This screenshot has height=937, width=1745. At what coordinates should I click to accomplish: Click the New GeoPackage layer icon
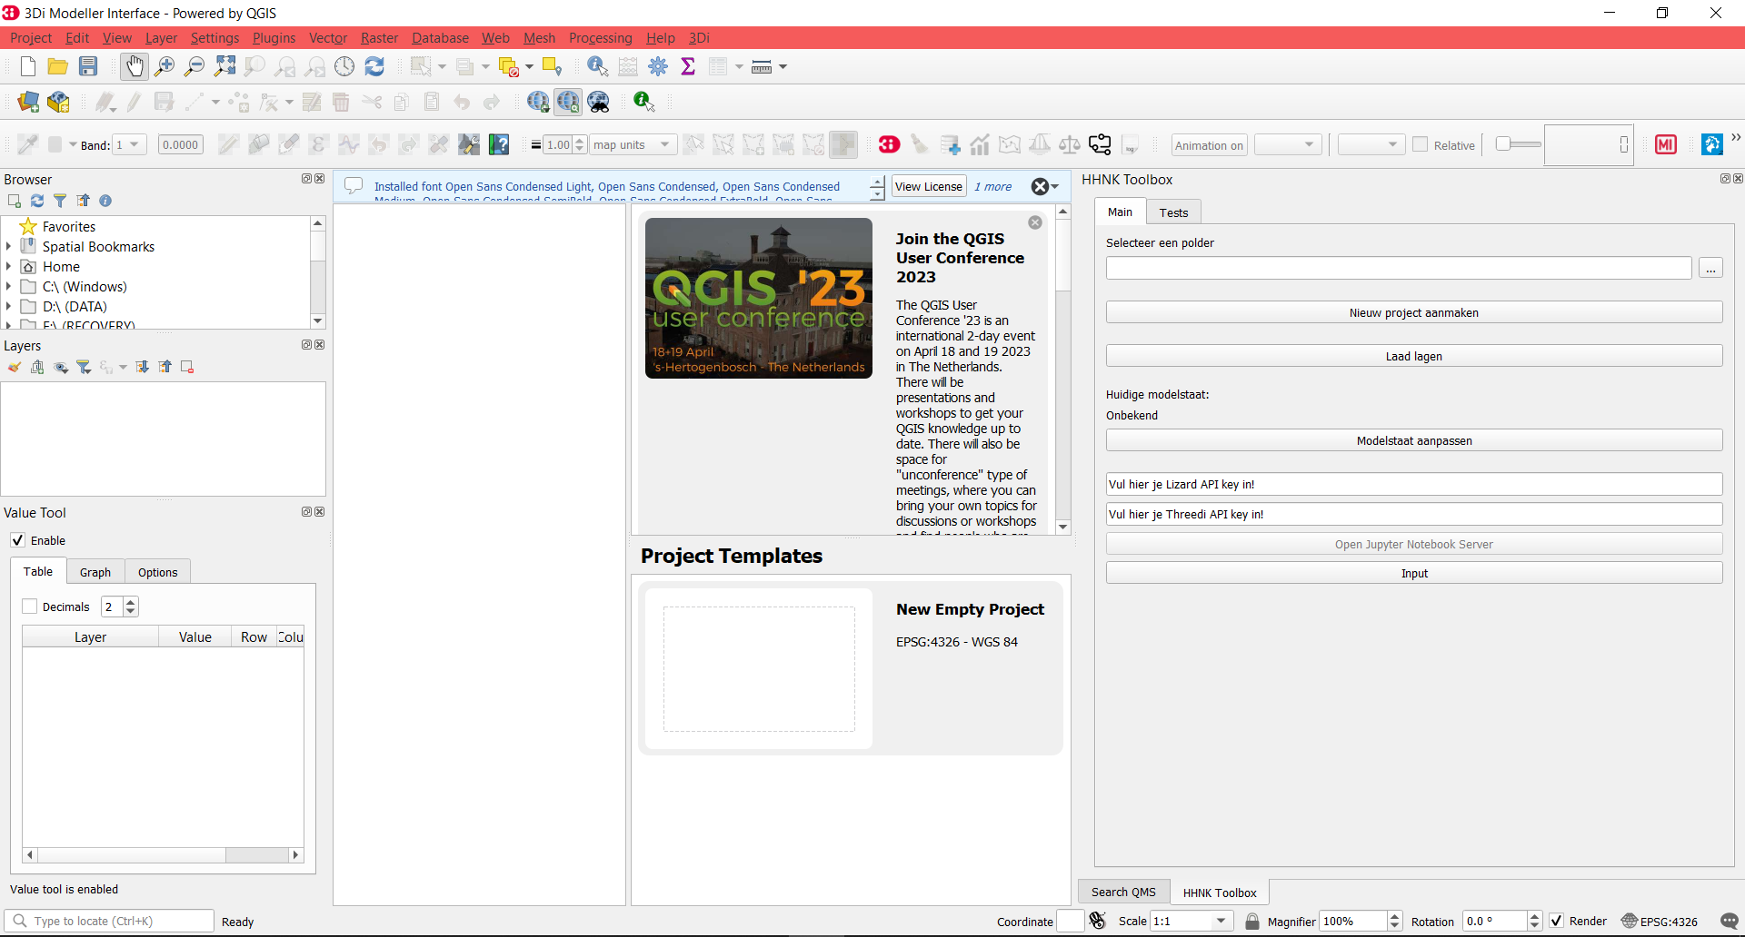(x=59, y=102)
